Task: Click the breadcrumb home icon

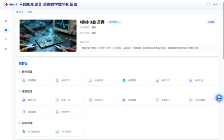Action: 17,12
